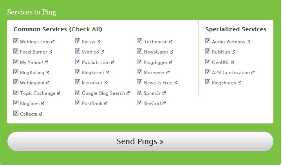Open the external link icon beside Collecta
This screenshot has width=282, height=166.
click(x=41, y=114)
